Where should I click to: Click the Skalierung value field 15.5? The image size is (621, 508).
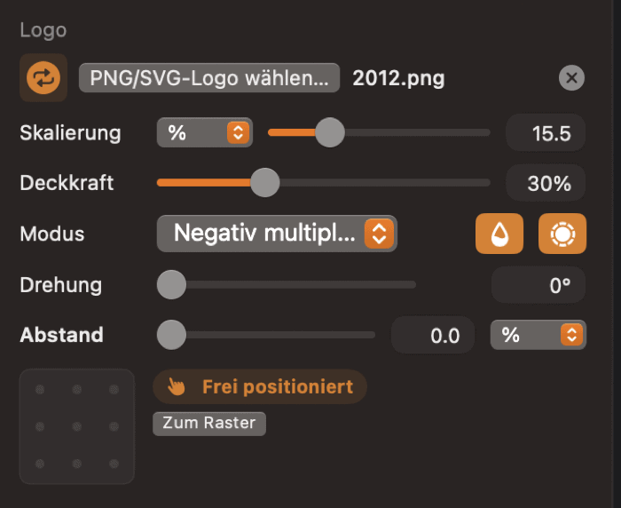point(545,133)
